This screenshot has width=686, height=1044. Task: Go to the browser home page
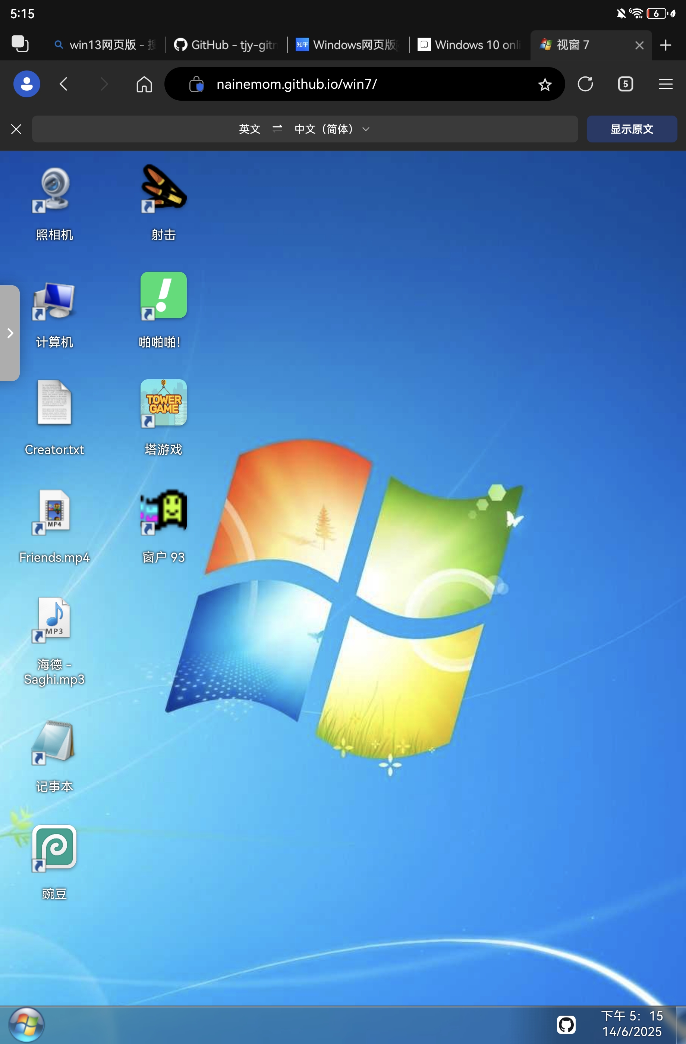point(144,84)
